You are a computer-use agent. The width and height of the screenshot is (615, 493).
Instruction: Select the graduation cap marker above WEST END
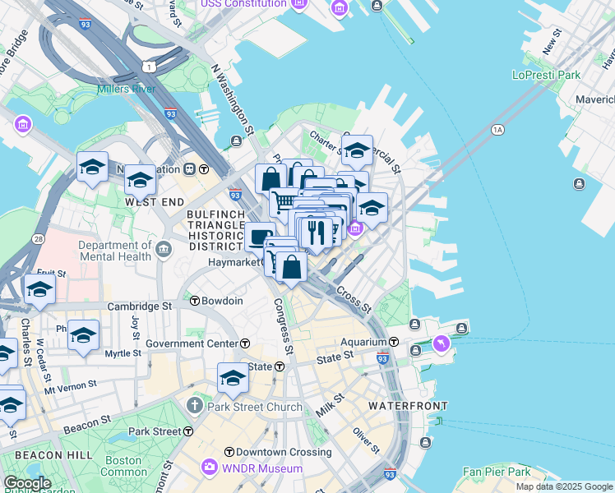point(140,182)
